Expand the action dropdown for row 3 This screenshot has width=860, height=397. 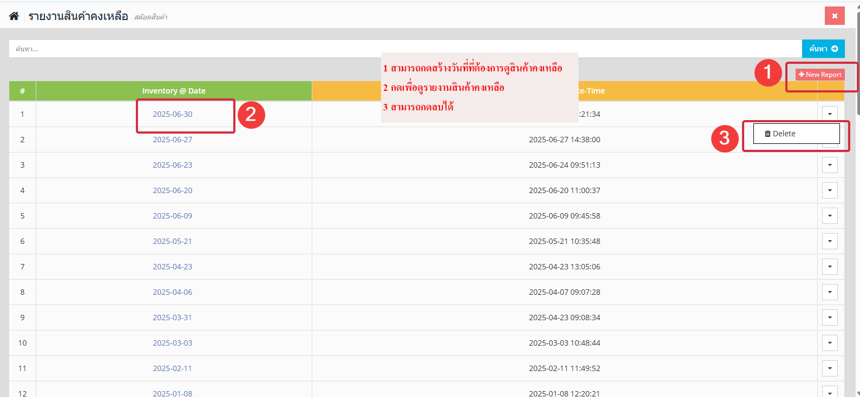tap(830, 165)
